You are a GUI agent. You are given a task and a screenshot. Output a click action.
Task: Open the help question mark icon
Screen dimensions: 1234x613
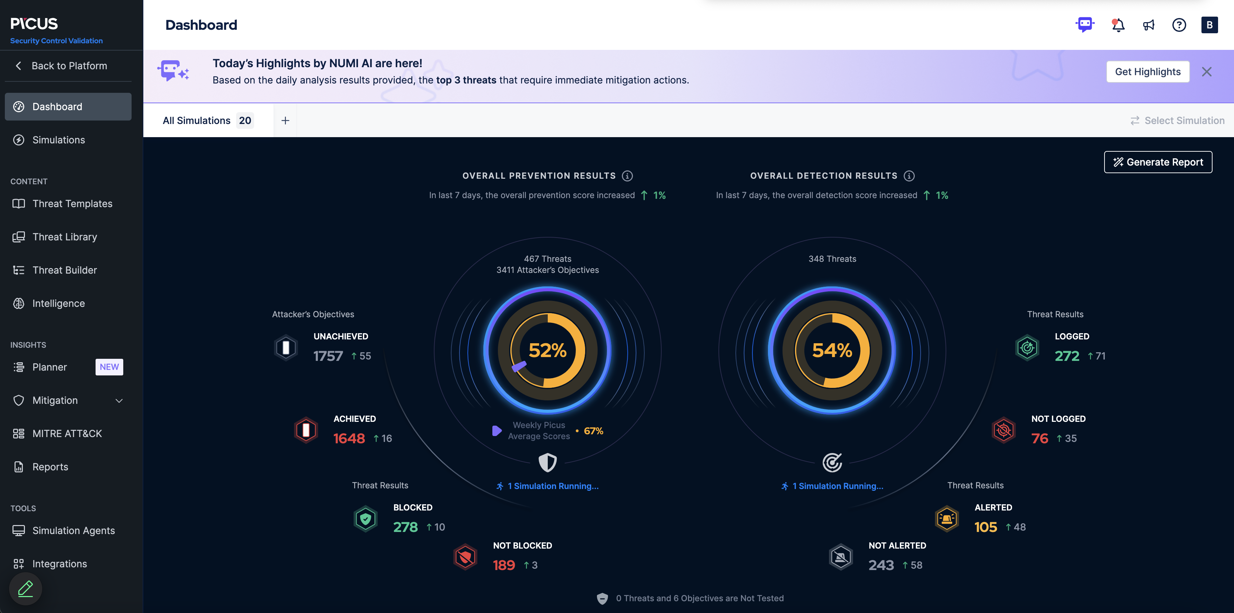pos(1179,25)
